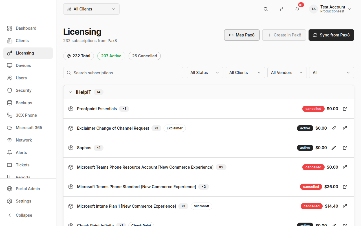Open external link for Teams Phone Standard
This screenshot has height=226, width=361.
(x=345, y=187)
